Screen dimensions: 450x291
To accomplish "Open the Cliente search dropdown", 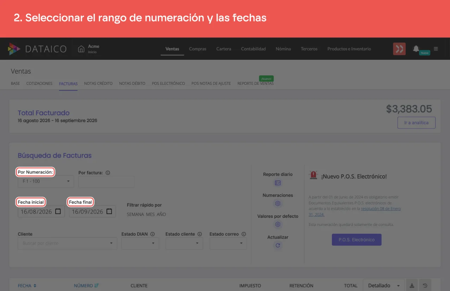I will tap(67, 243).
